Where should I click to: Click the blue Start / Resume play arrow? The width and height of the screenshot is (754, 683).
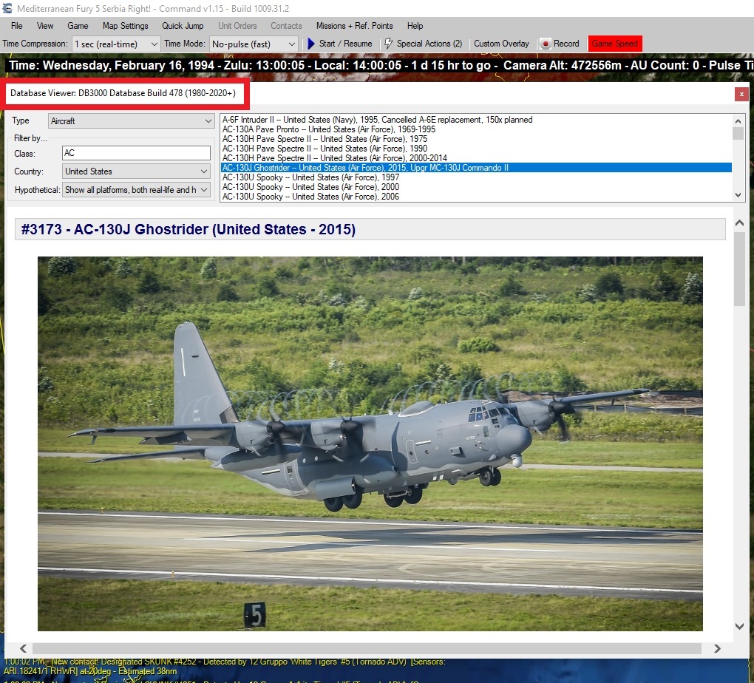(x=311, y=44)
